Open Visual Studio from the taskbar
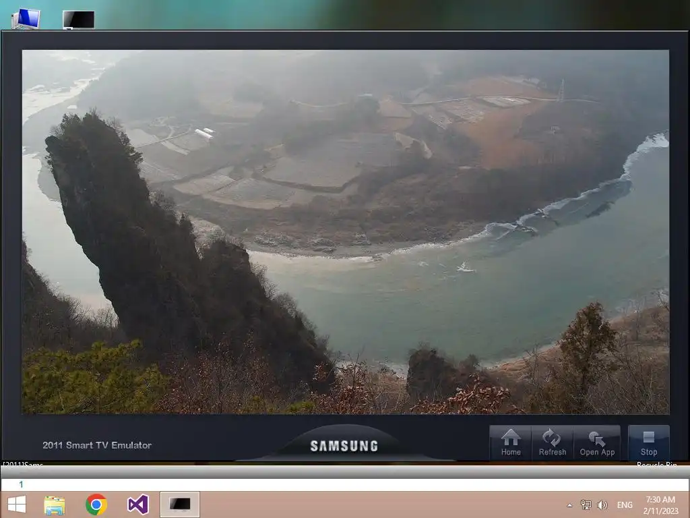The height and width of the screenshot is (518, 690). tap(137, 505)
